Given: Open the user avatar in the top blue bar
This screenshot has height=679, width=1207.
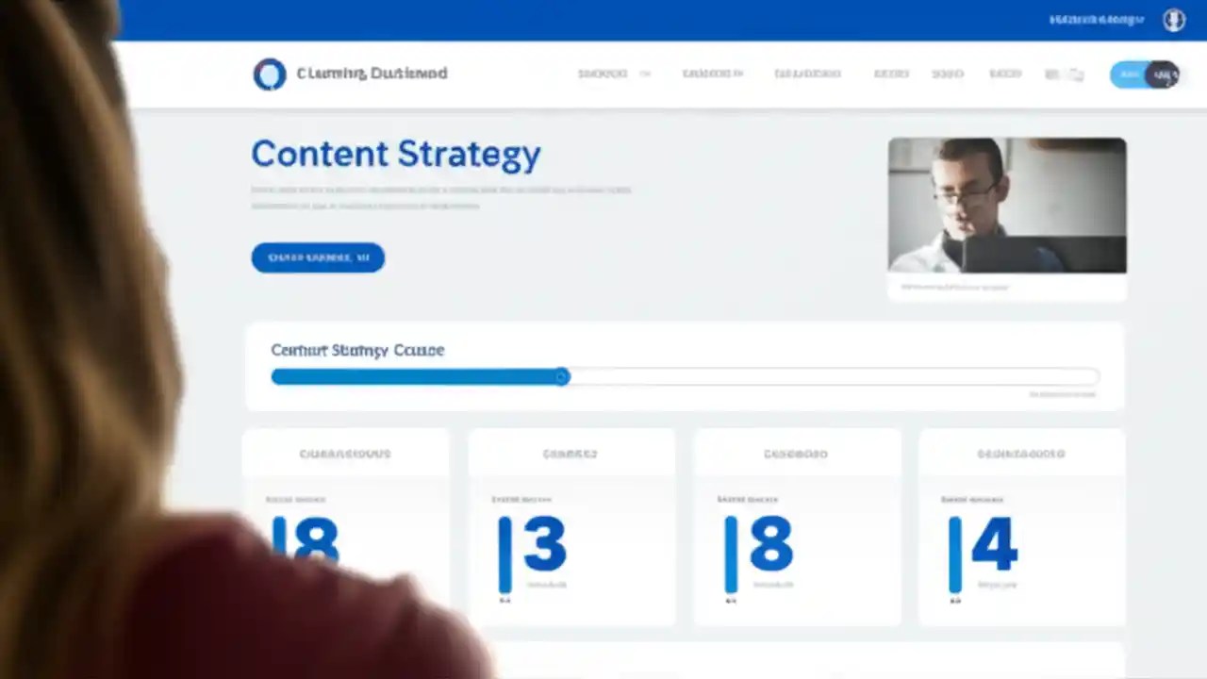Looking at the screenshot, I should pyautogui.click(x=1173, y=19).
